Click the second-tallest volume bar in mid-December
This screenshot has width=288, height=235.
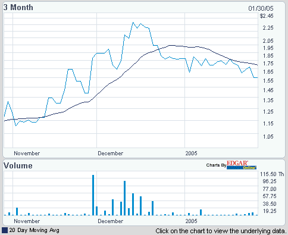(124, 198)
